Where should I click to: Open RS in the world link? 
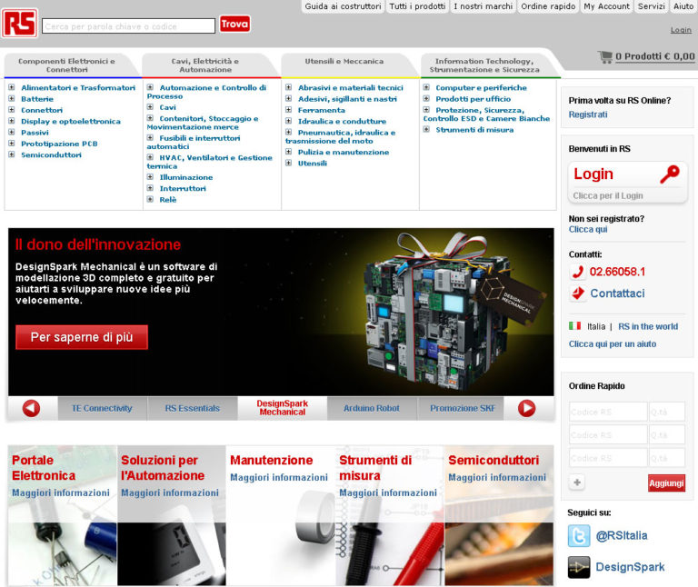click(x=648, y=326)
